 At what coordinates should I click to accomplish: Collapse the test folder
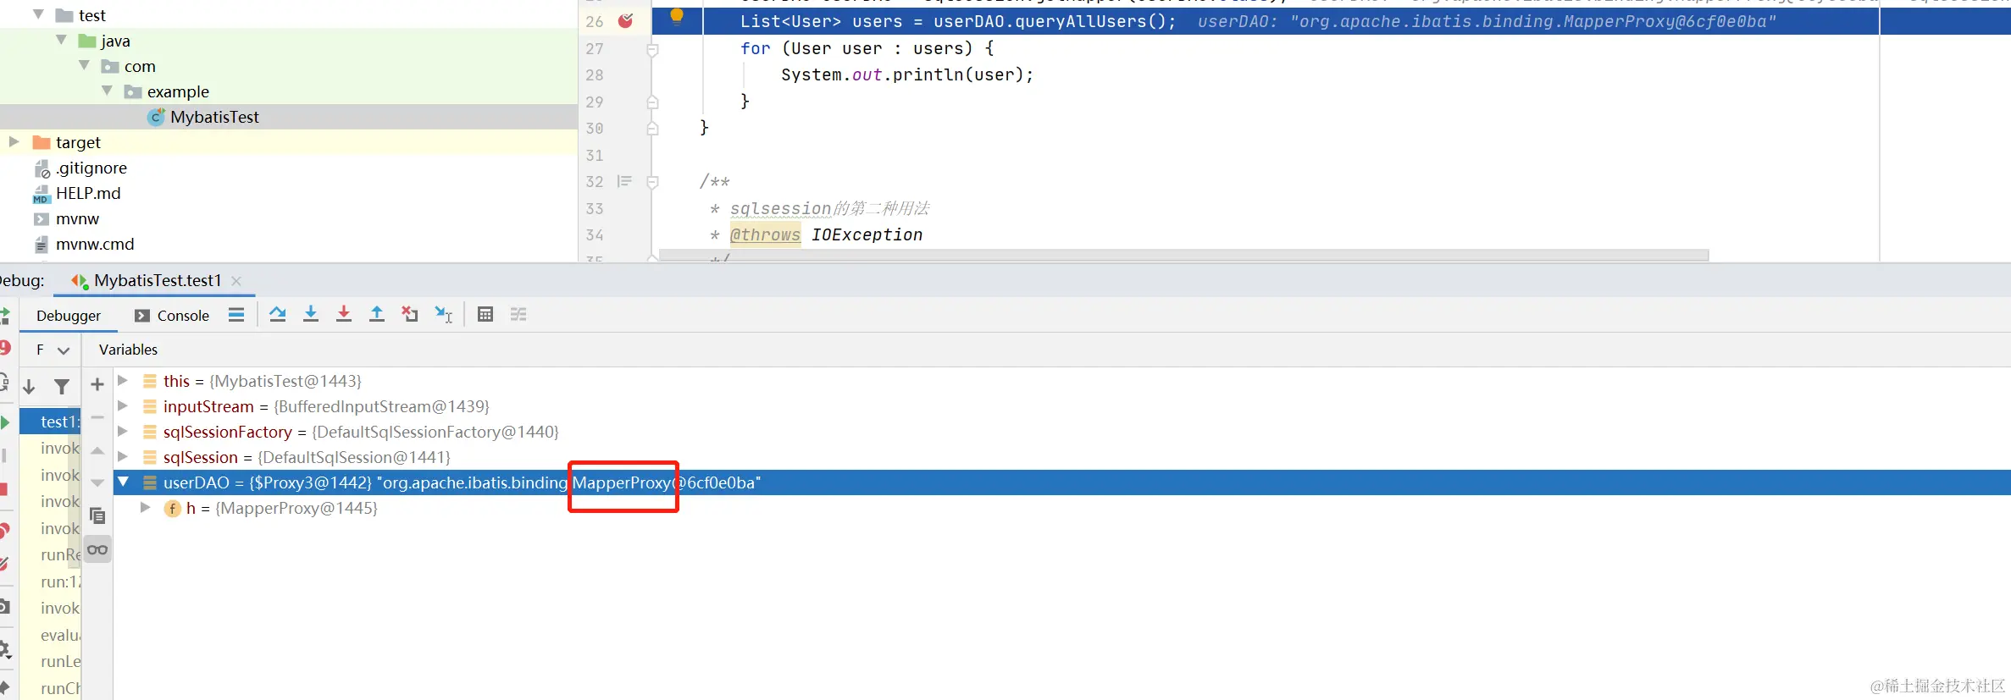pos(38,14)
